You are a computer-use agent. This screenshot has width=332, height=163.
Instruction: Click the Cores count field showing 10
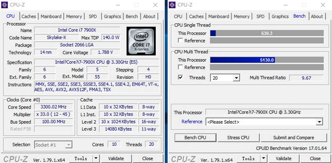[x=114, y=144]
